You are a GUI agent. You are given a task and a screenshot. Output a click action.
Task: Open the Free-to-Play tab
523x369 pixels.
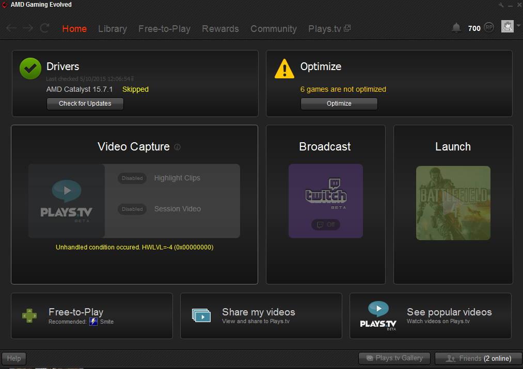165,29
